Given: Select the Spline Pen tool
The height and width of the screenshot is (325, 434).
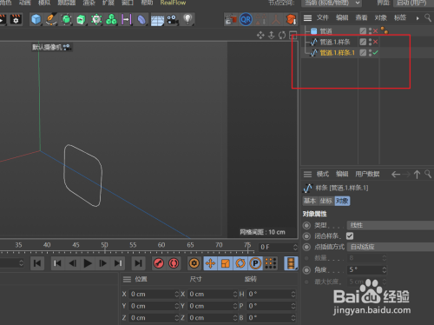Looking at the screenshot, I should (51, 20).
